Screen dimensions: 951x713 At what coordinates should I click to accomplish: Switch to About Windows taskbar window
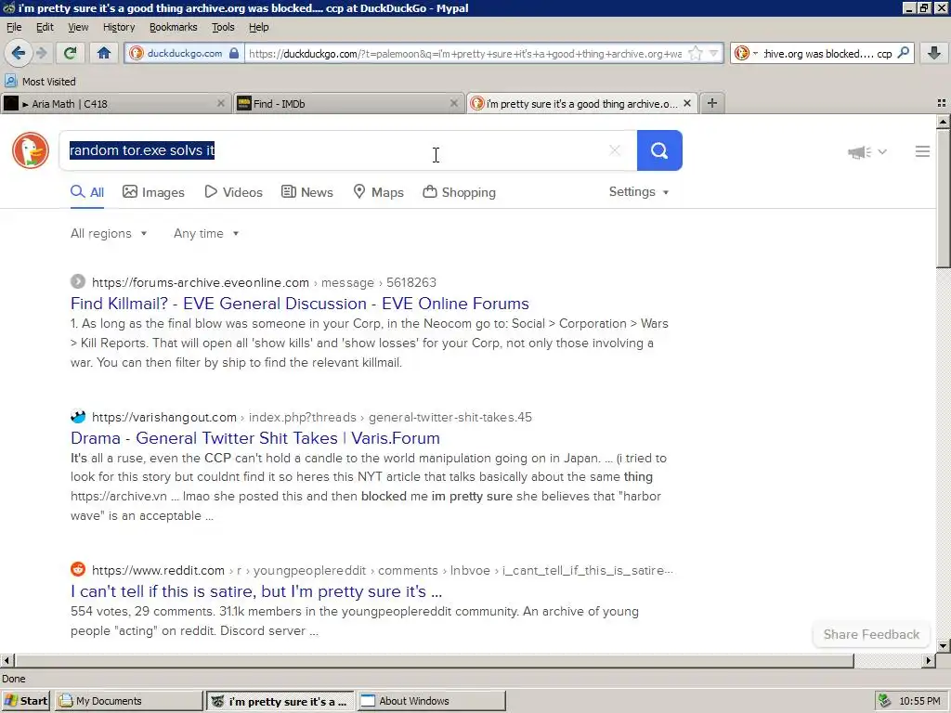tap(431, 701)
